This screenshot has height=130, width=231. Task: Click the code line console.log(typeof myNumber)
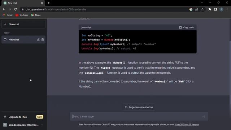pyautogui.click(x=119, y=44)
